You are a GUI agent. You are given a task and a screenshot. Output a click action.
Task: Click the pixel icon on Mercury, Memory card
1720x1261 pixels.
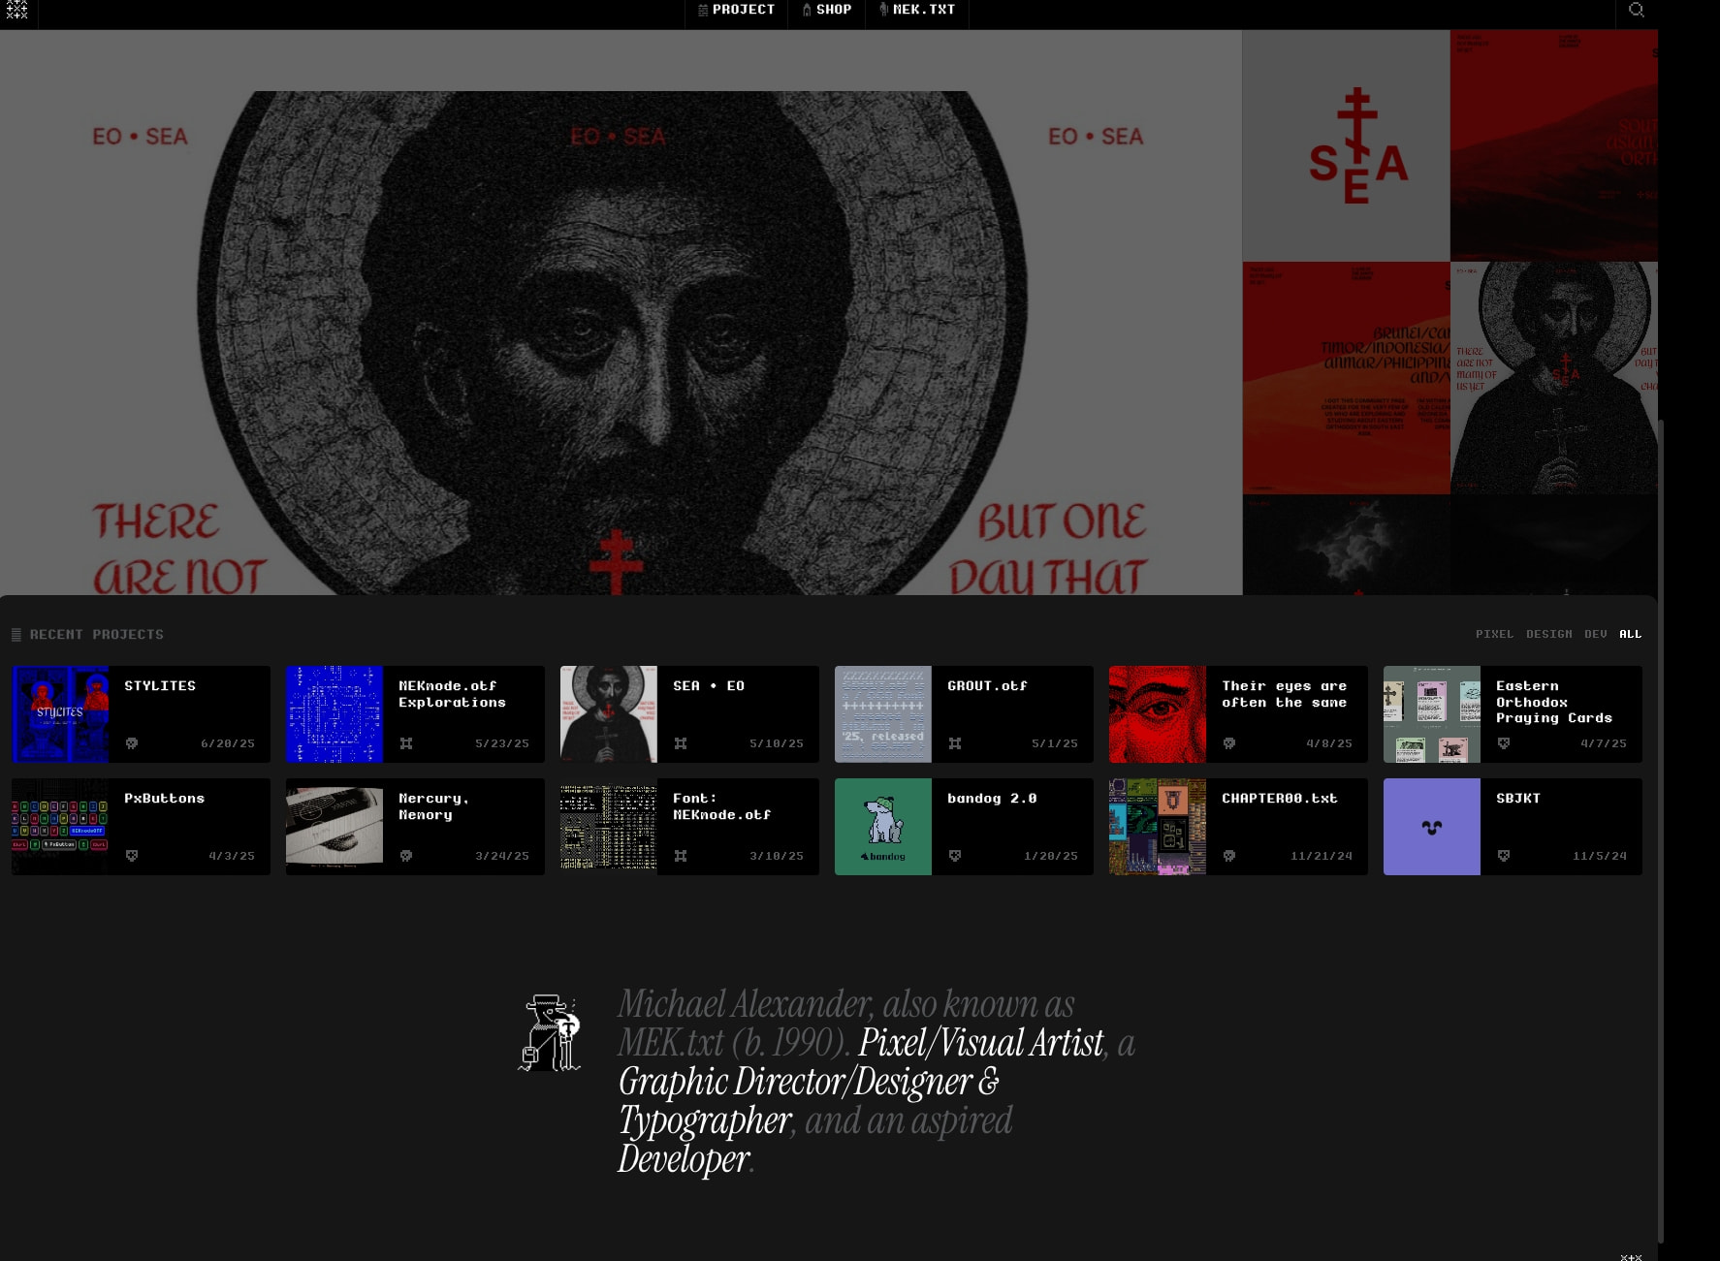[x=406, y=856]
